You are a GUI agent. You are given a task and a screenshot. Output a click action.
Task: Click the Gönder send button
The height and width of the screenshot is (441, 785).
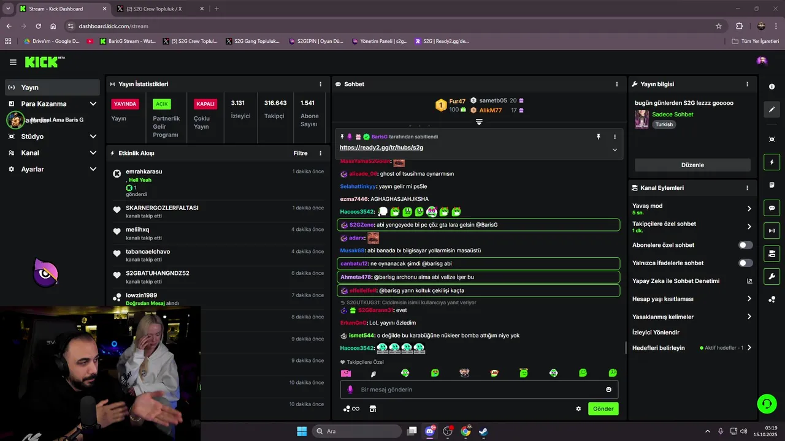click(x=603, y=409)
